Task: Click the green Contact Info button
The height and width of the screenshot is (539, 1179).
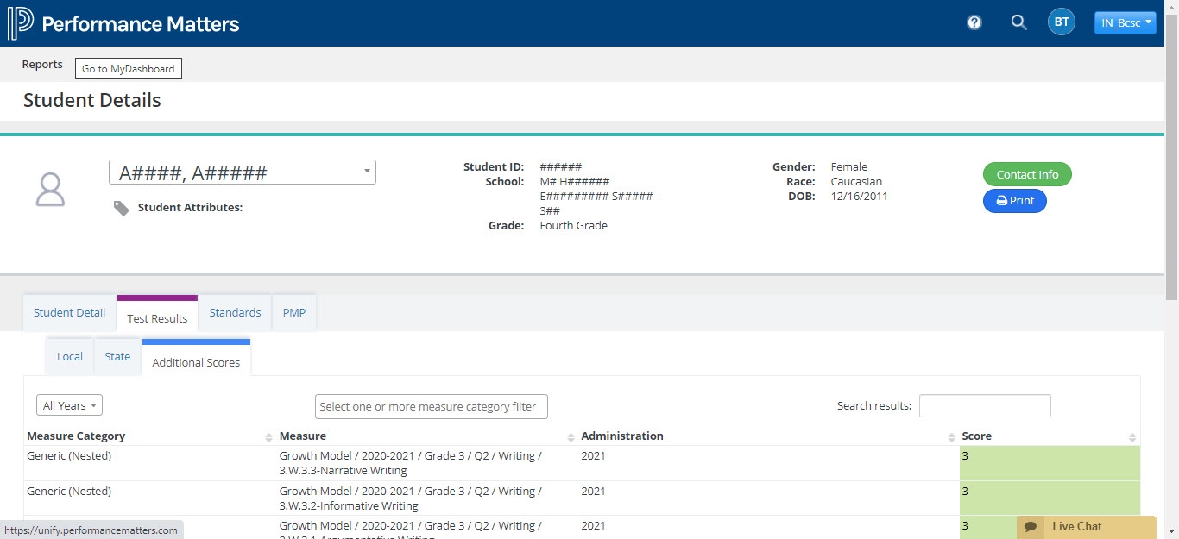Action: [x=1027, y=174]
